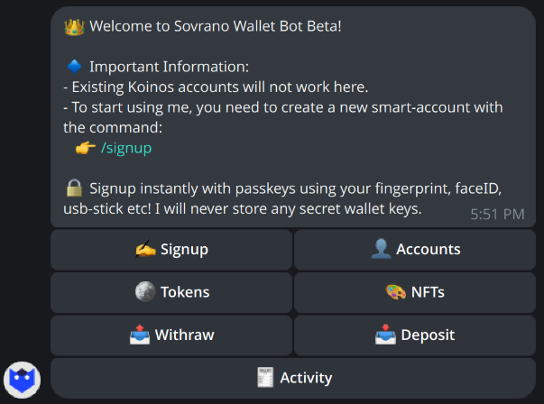
Task: Click the blue diamond emoji
Action: [x=74, y=66]
